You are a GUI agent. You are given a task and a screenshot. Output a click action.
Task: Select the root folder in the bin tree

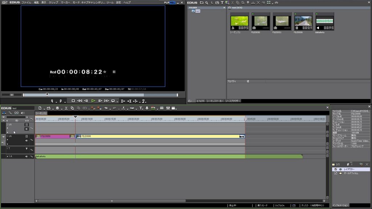[x=198, y=11]
